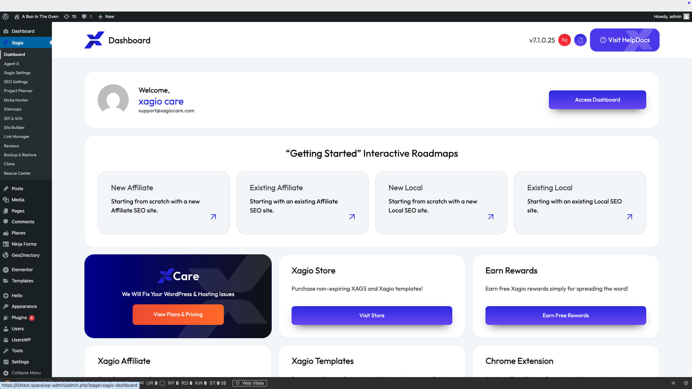Open the Reviews submenu item
692x389 pixels.
(x=11, y=146)
